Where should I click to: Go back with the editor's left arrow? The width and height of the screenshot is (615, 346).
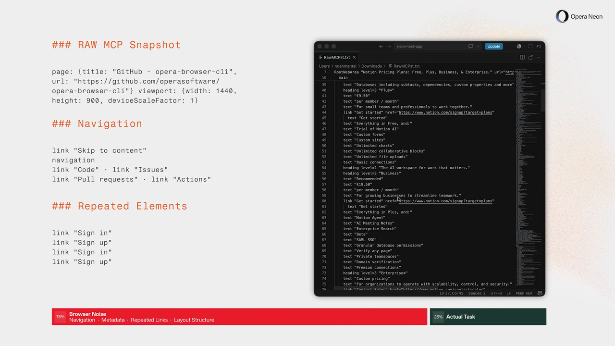[x=381, y=47]
